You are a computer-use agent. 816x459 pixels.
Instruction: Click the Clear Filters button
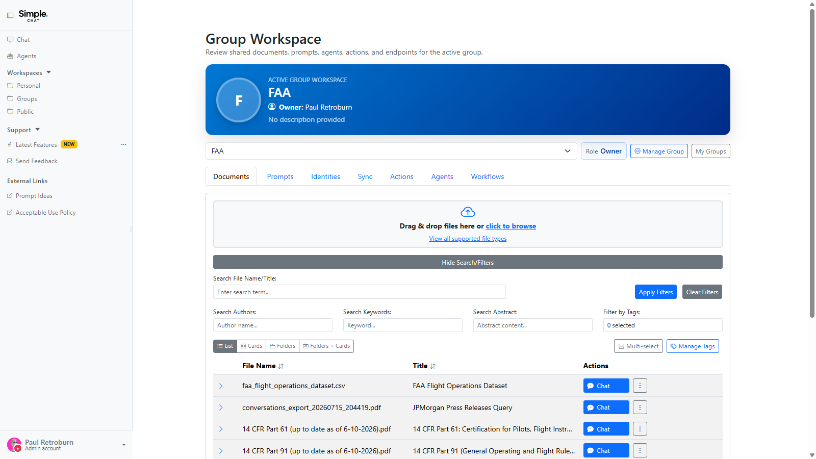[x=702, y=292]
